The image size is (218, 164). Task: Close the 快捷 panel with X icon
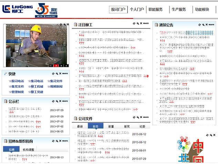tap(60, 73)
